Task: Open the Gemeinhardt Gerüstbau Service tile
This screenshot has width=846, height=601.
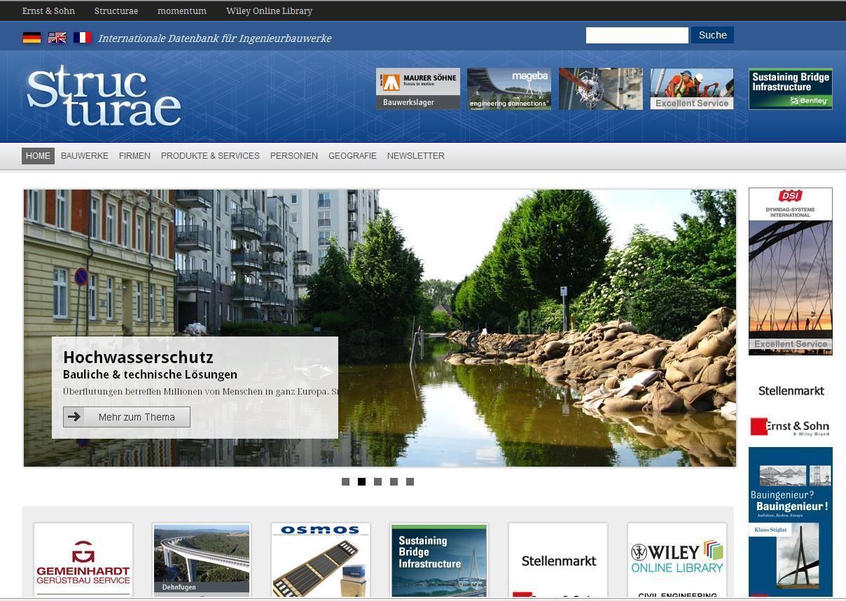Action: tap(83, 560)
